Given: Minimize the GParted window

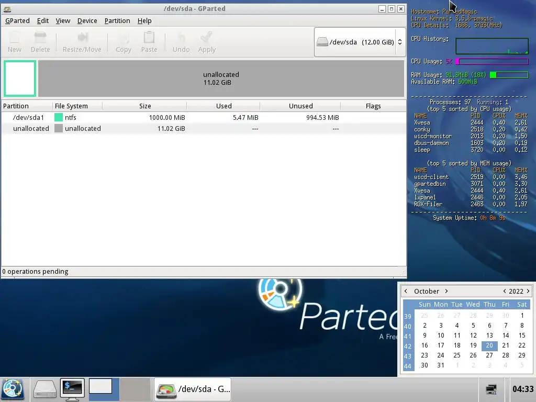Looking at the screenshot, I should click(x=382, y=9).
